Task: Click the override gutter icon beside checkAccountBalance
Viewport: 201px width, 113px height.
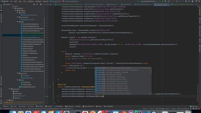Action: 50,87
